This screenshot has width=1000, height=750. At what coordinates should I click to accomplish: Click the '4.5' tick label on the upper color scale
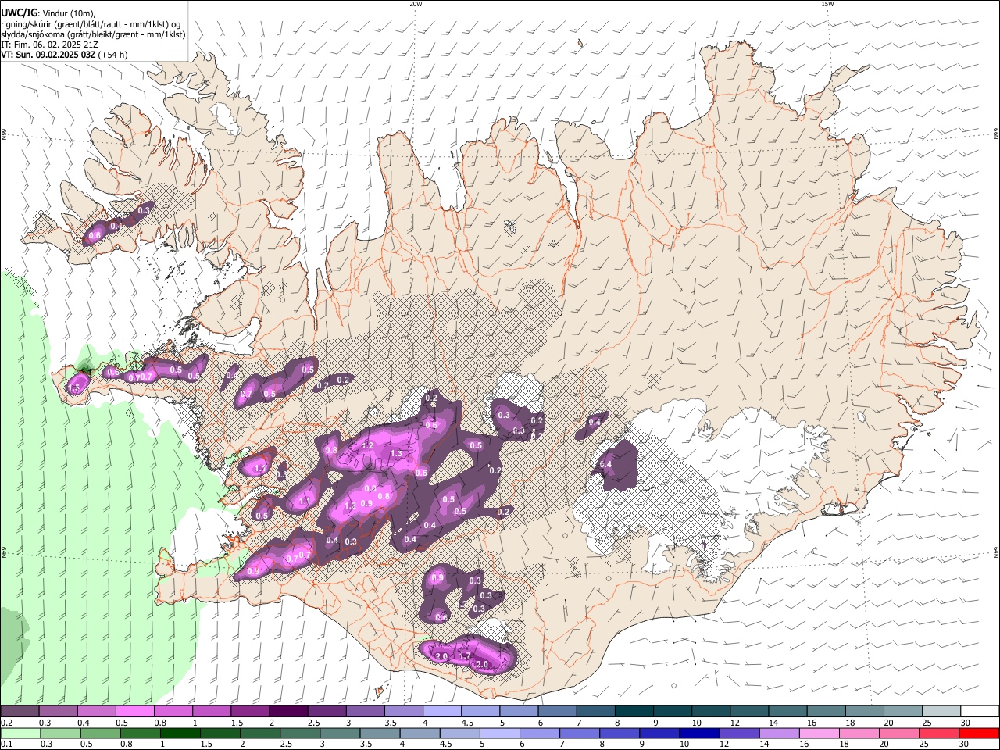click(x=468, y=723)
